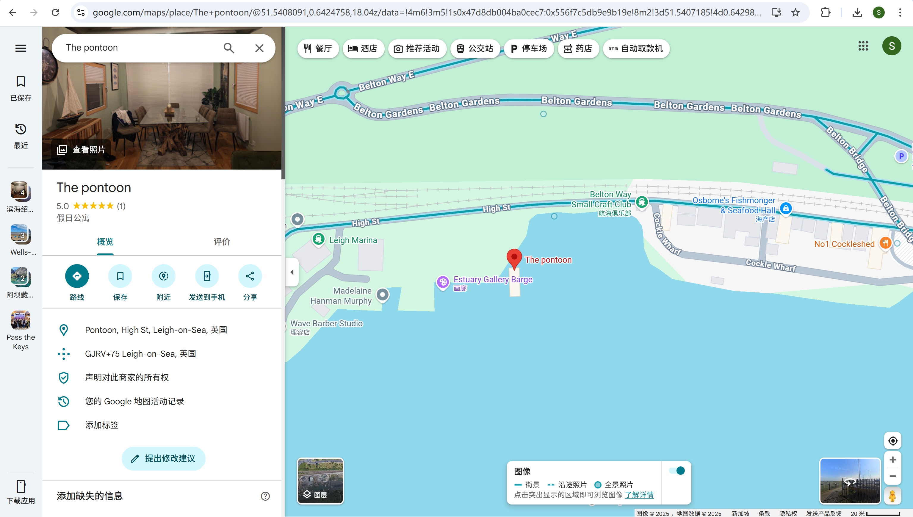
Task: Open the 图层 map layers selector
Action: pyautogui.click(x=320, y=481)
